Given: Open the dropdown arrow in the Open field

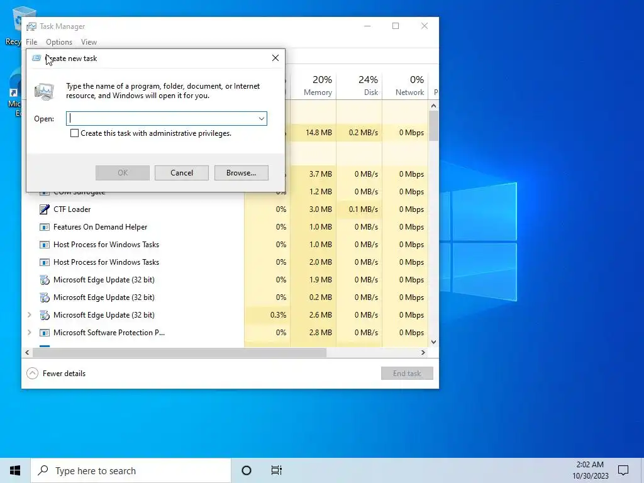Looking at the screenshot, I should pyautogui.click(x=261, y=119).
